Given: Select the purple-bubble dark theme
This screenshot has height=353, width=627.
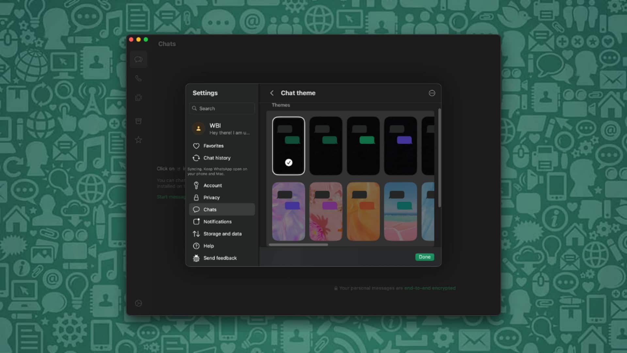Looking at the screenshot, I should tap(400, 145).
